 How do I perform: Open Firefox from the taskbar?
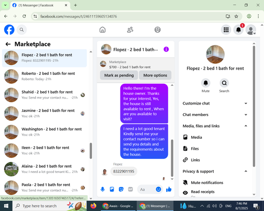click(x=93, y=206)
